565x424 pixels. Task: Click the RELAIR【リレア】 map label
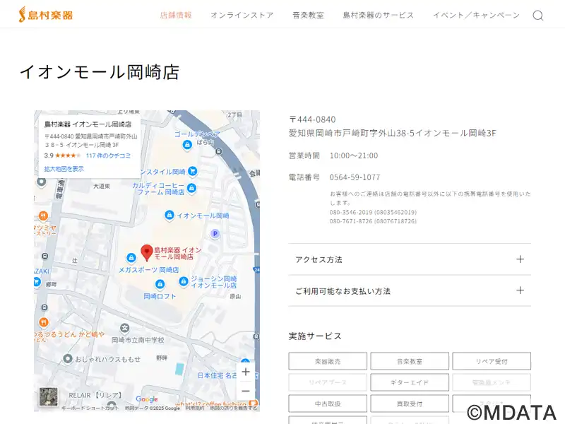96,395
